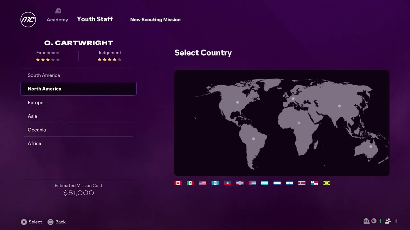410x230 pixels.
Task: Select Oceania region
Action: 78,130
